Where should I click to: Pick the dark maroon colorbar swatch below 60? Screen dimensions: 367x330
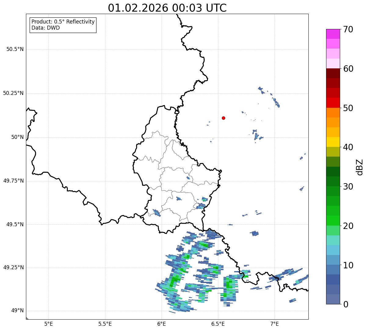click(333, 73)
